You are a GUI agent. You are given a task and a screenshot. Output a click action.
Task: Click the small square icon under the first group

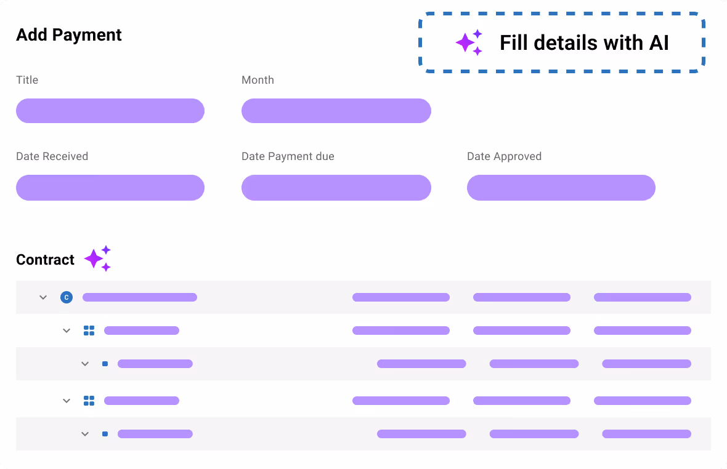point(105,363)
